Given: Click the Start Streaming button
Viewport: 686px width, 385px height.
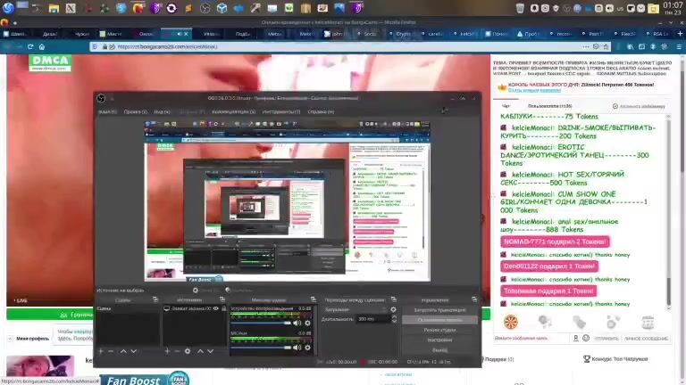Looking at the screenshot, I should [x=438, y=309].
